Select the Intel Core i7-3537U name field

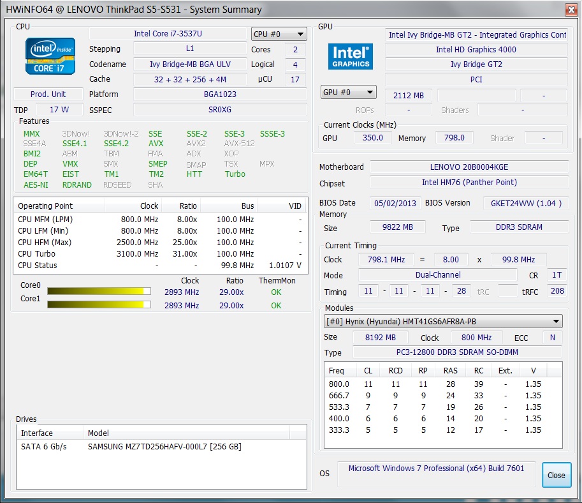[x=168, y=34]
